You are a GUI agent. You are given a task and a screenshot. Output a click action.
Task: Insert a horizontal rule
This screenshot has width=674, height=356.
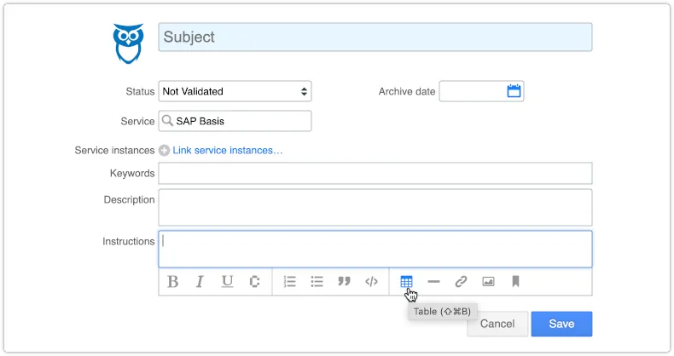(x=433, y=282)
